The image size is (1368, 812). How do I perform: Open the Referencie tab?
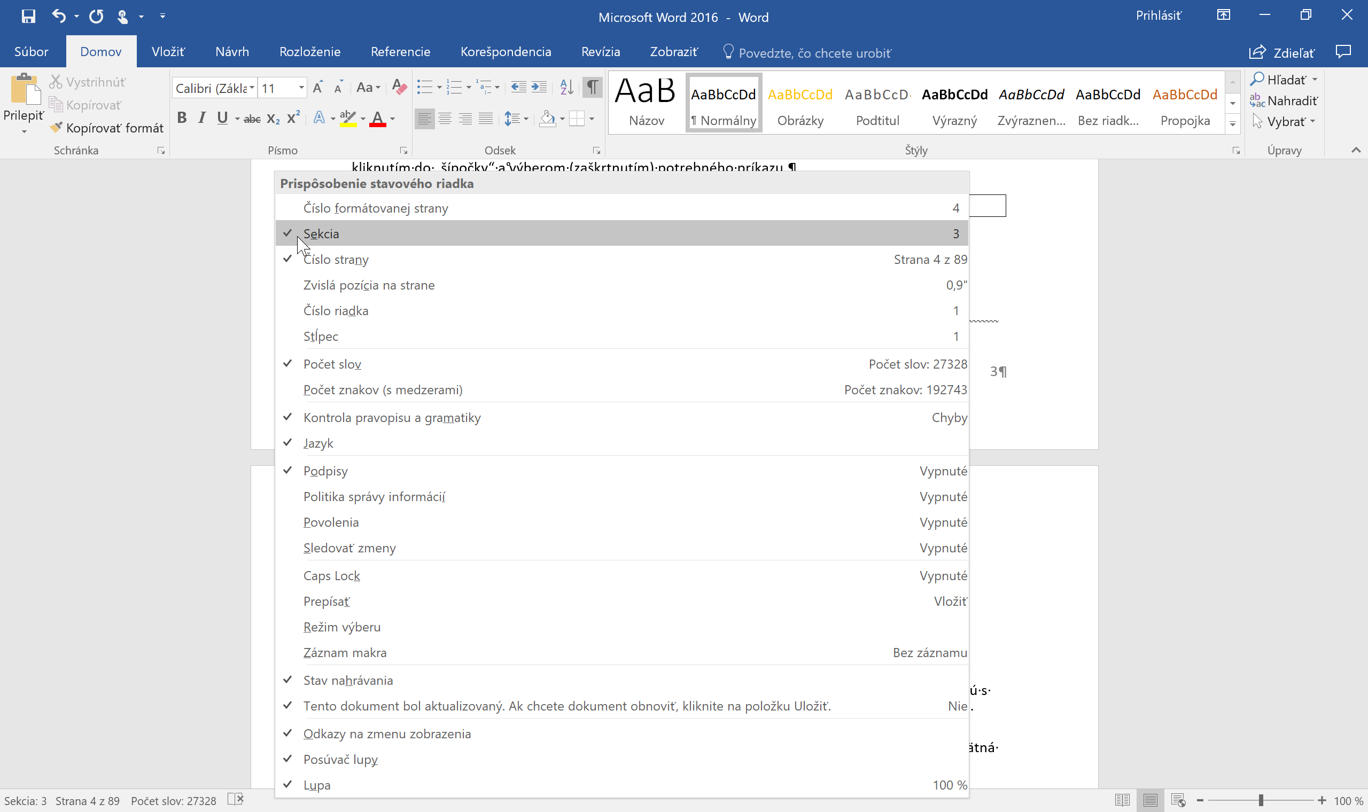[401, 52]
